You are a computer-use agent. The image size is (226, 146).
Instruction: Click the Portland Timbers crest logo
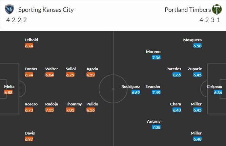pyautogui.click(x=216, y=9)
